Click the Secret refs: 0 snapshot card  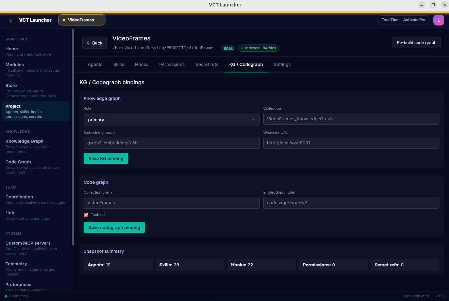coord(405,265)
